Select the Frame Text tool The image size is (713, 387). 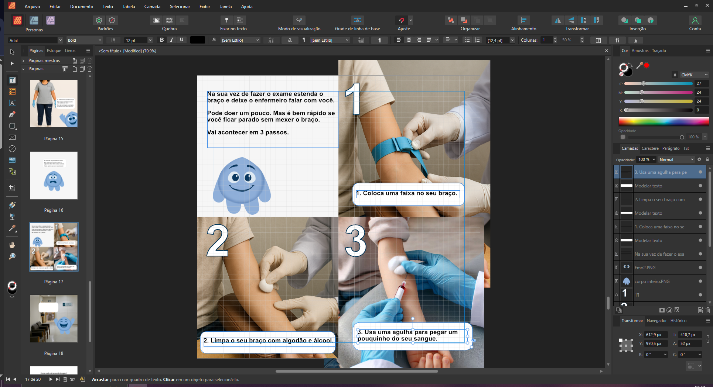coord(12,80)
